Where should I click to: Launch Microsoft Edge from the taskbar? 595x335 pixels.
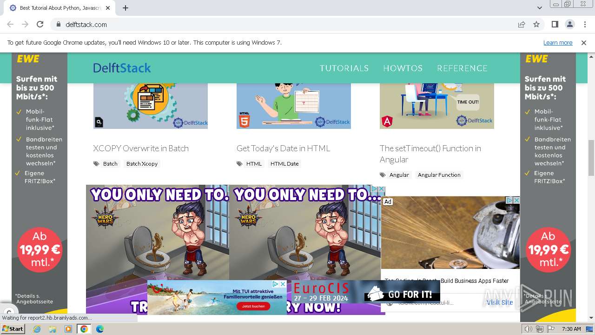pyautogui.click(x=100, y=329)
